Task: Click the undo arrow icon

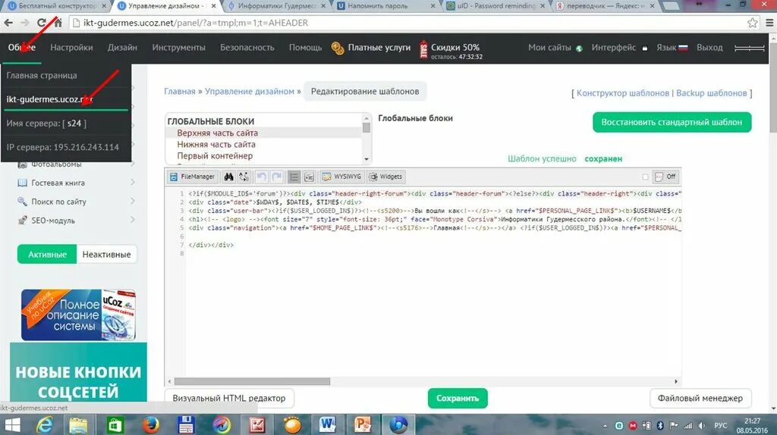Action: (x=261, y=177)
